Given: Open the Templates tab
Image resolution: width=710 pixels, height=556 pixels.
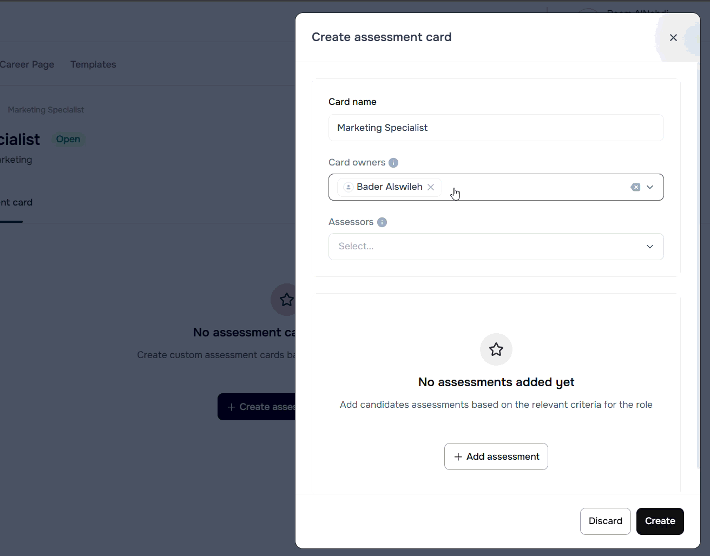Looking at the screenshot, I should coord(93,64).
